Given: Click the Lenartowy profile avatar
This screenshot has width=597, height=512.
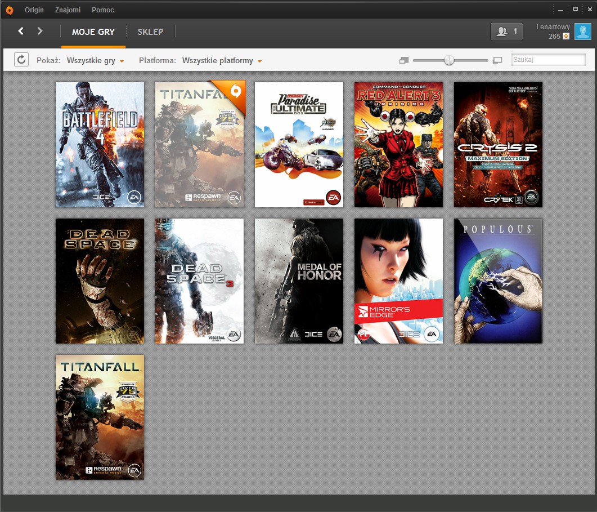Looking at the screenshot, I should coord(582,32).
